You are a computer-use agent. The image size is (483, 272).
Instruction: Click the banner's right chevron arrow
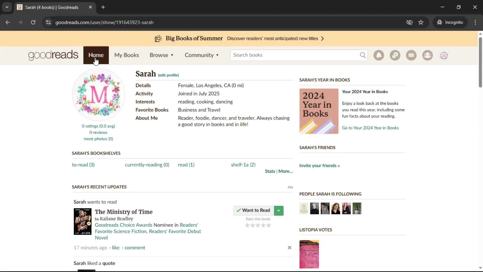pos(323,39)
